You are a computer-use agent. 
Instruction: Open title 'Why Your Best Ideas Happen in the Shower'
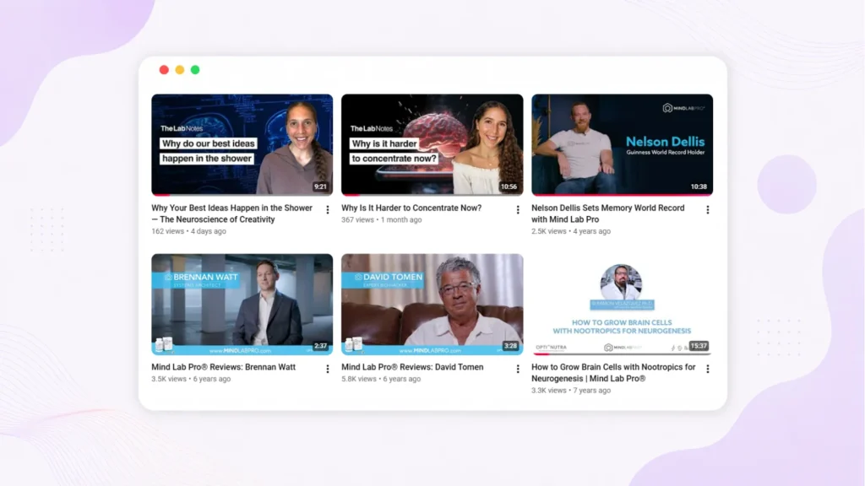pos(231,213)
